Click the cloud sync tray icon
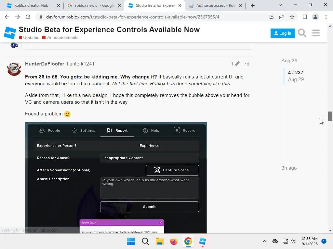Screen dimensions: 333x249 point(275,241)
